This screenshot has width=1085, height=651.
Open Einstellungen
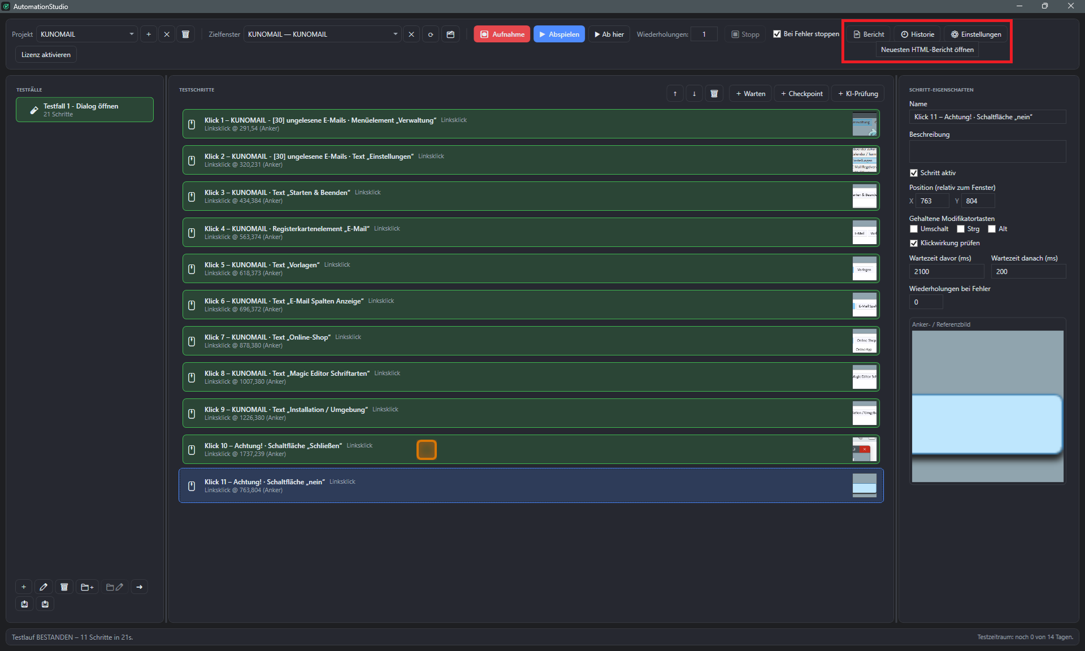point(975,34)
